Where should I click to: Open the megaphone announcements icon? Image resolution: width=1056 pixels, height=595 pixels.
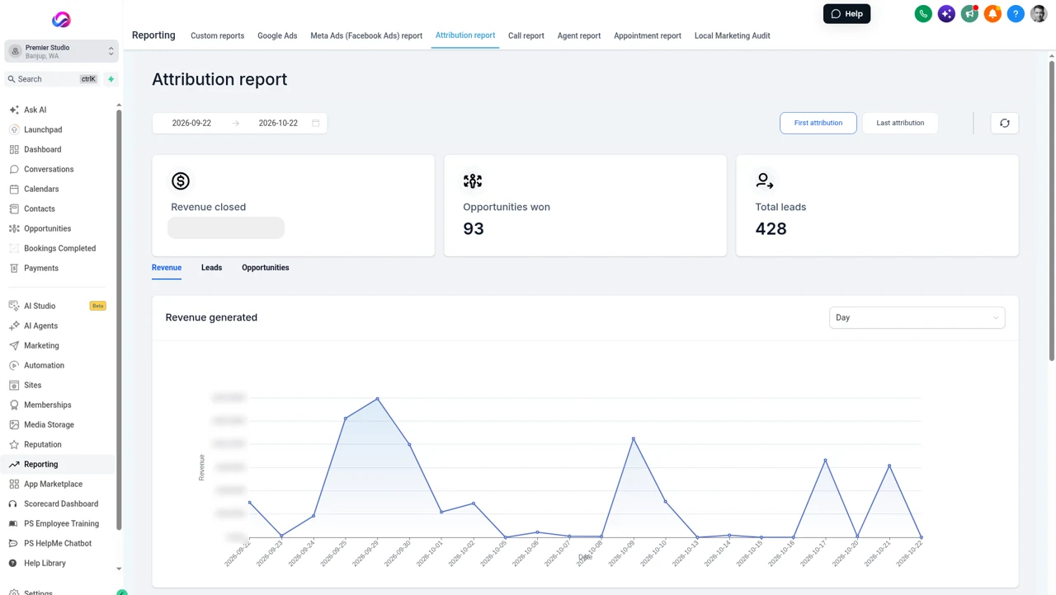pyautogui.click(x=969, y=14)
